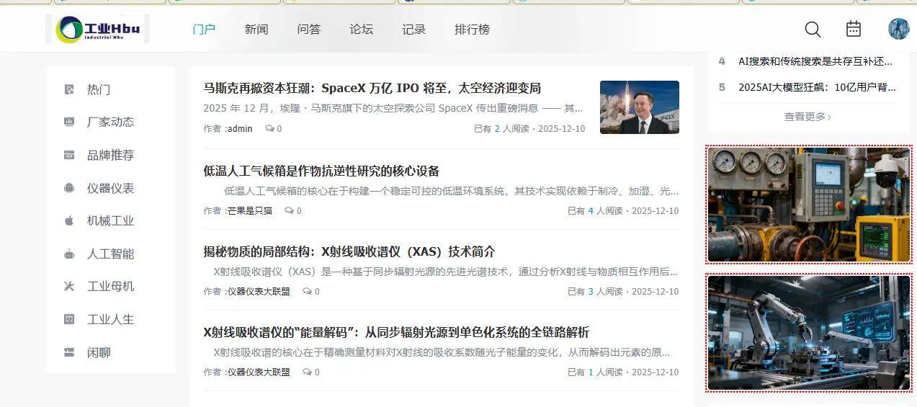Click the search magnifier icon in header
This screenshot has width=917, height=407.
[813, 29]
